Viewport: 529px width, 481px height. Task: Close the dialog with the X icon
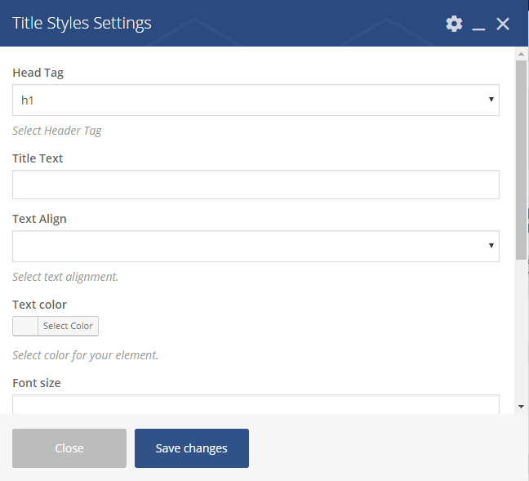tap(503, 24)
